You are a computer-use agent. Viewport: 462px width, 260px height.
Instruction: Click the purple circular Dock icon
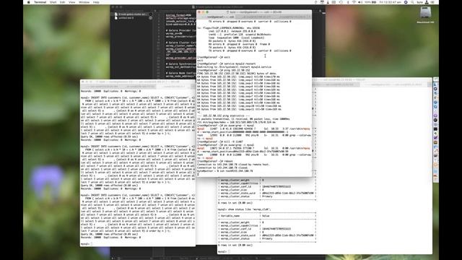point(435,116)
